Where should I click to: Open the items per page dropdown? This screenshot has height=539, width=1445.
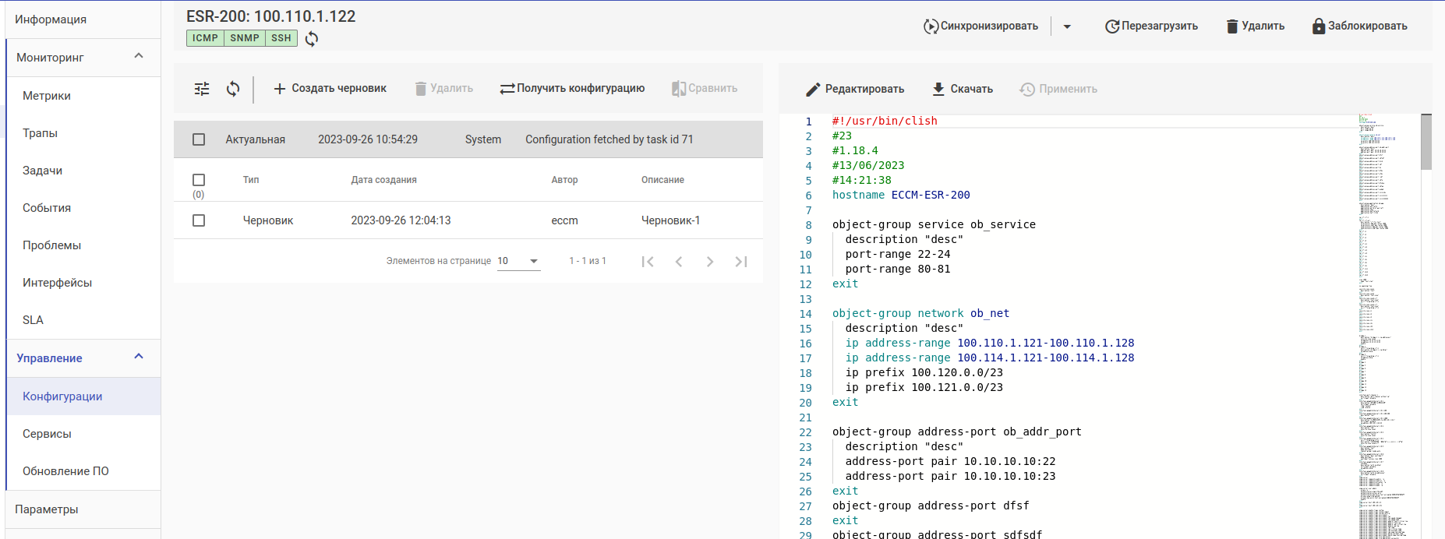tap(518, 261)
